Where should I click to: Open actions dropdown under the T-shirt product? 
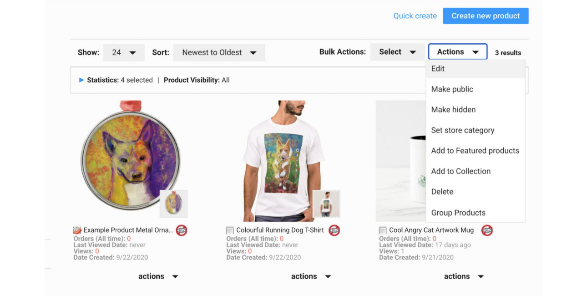[x=311, y=276]
